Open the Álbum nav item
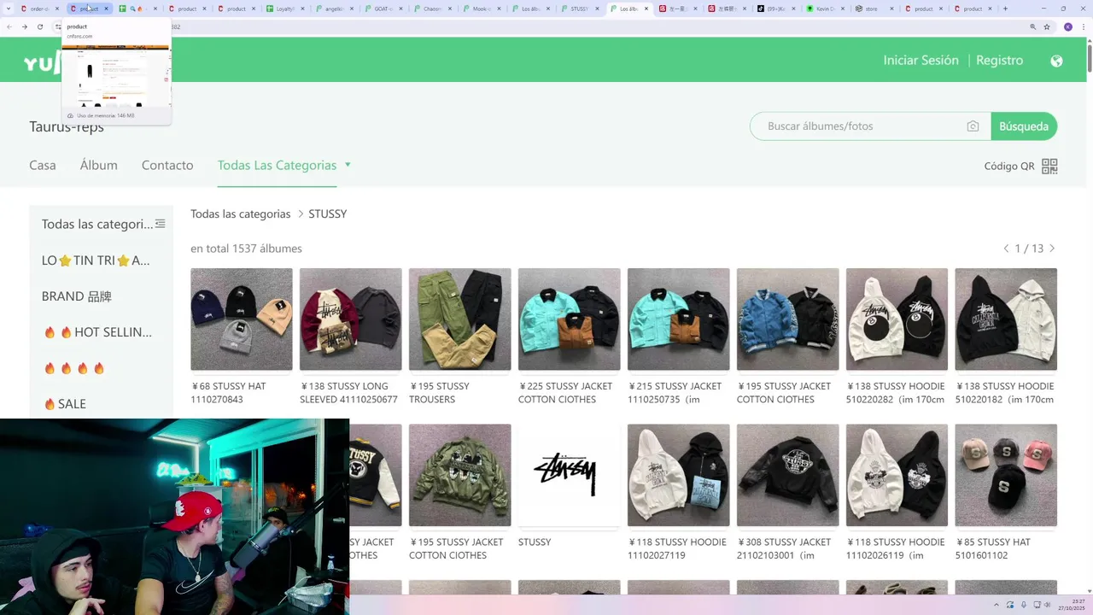This screenshot has width=1093, height=615. click(99, 166)
